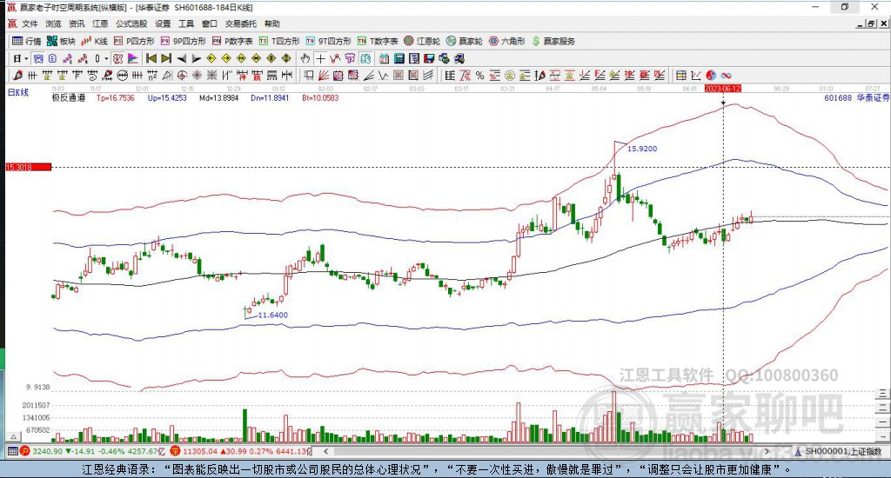Click the infinity loop icon
This screenshot has width=891, height=478.
click(x=726, y=75)
